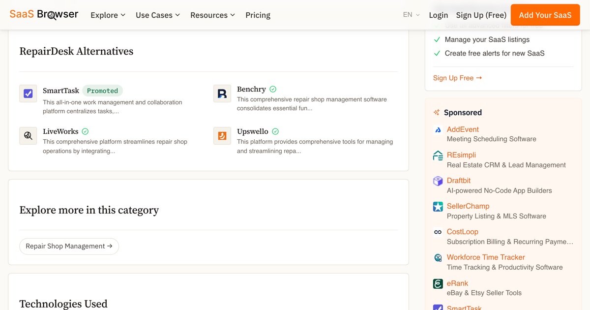The height and width of the screenshot is (310, 590).
Task: Click 'Subscription Billing & Recurring Payme…' text
Action: click(x=510, y=242)
